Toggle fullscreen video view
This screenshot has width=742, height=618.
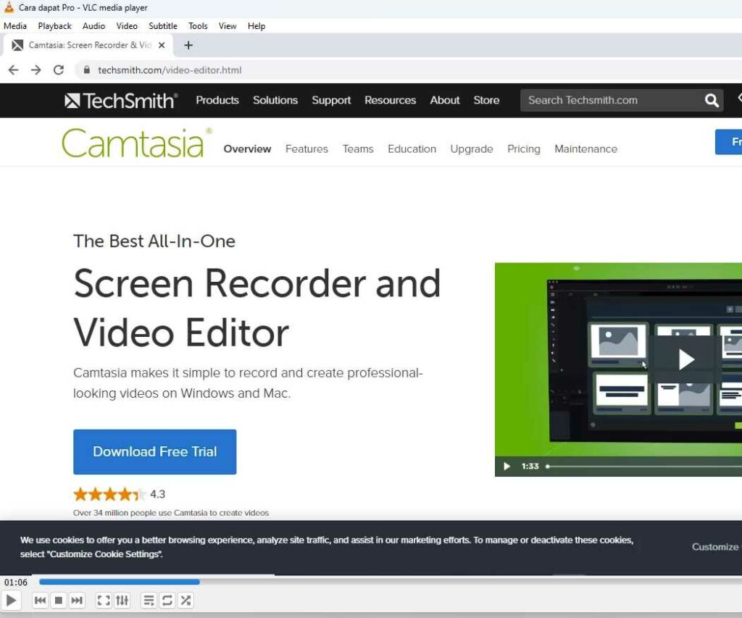coord(103,600)
